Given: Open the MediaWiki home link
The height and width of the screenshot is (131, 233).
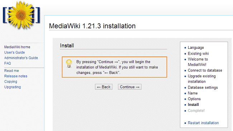Looking at the screenshot, I should [x=17, y=47].
